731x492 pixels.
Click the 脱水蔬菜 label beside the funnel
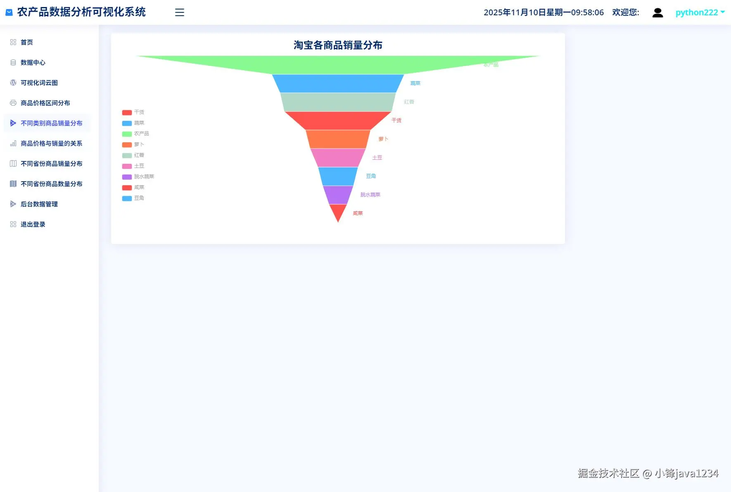pyautogui.click(x=370, y=195)
